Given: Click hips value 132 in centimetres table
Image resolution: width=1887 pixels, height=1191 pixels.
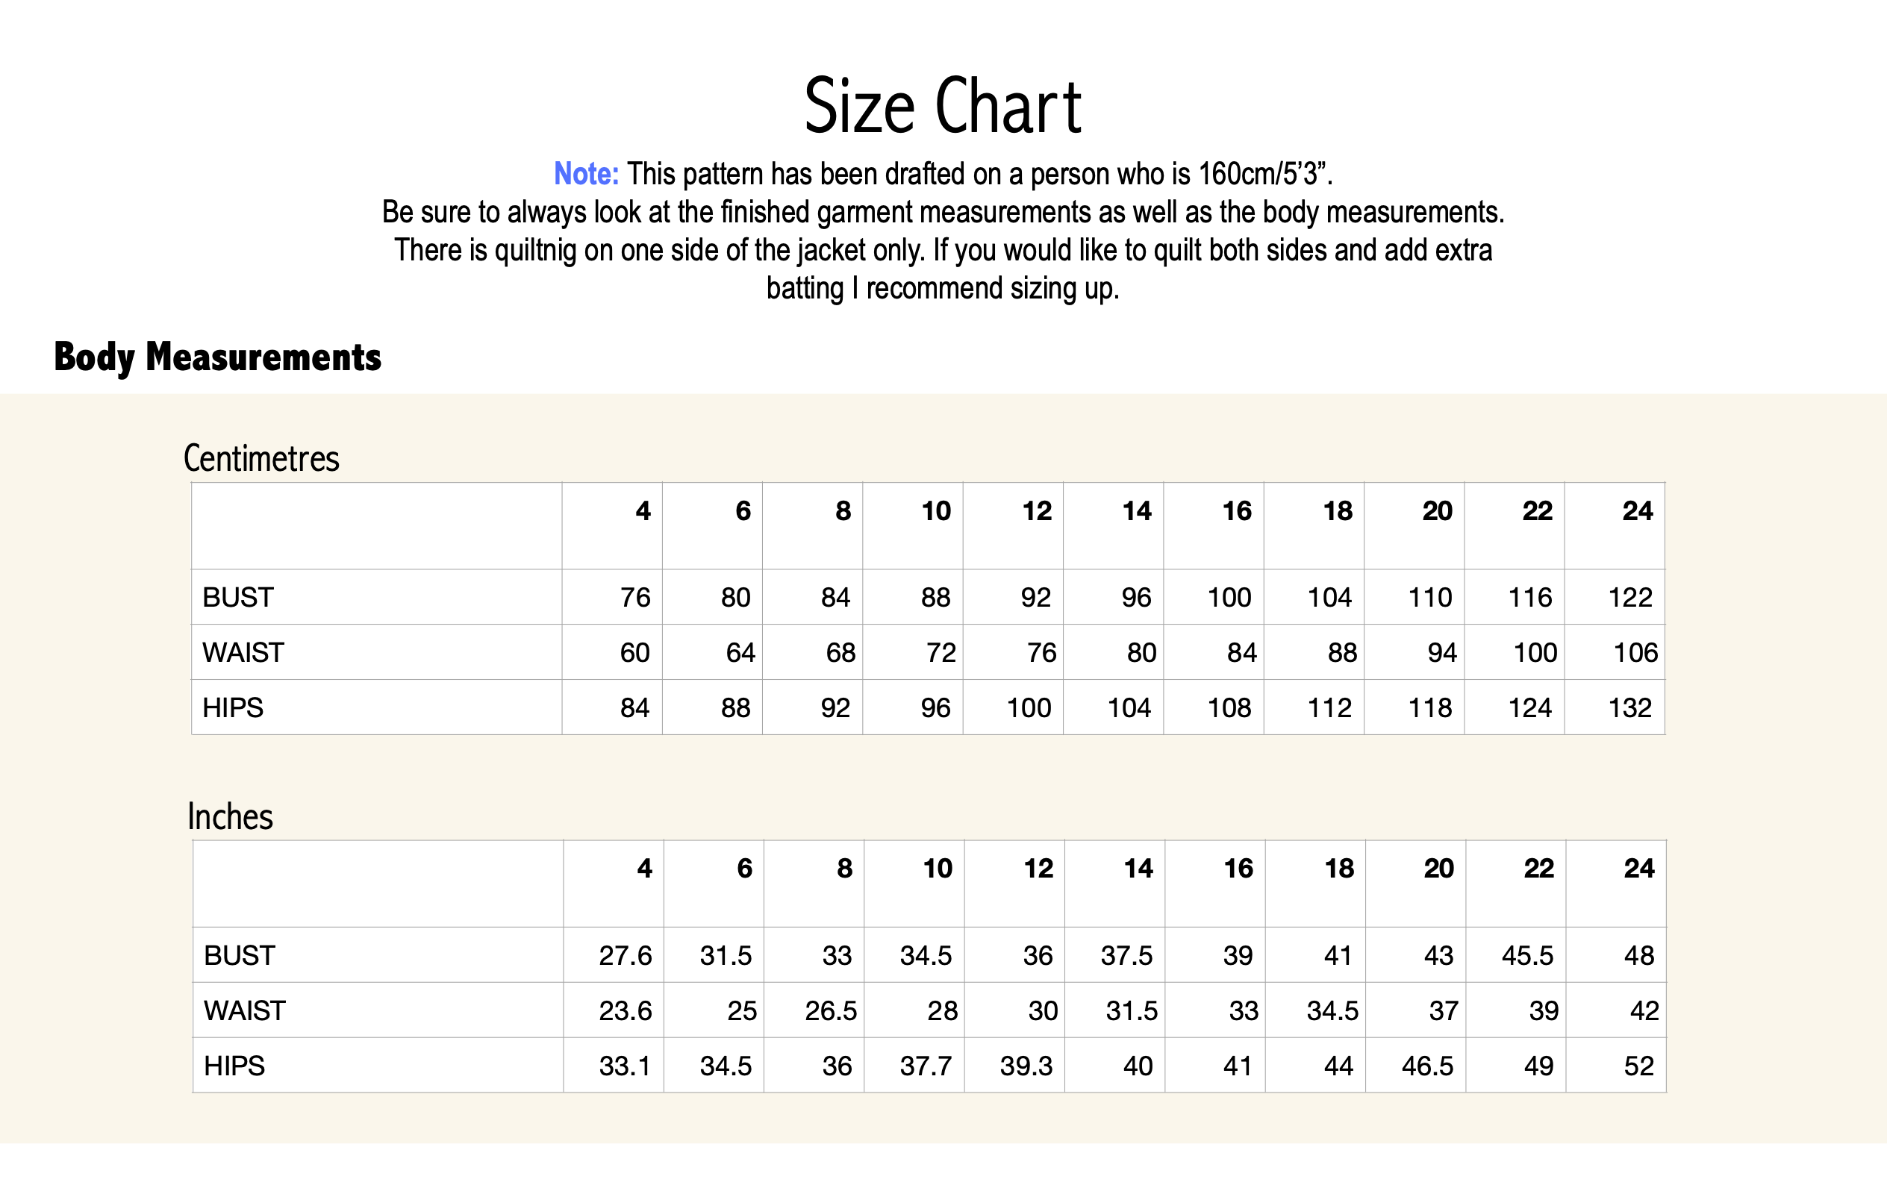Looking at the screenshot, I should point(1630,708).
